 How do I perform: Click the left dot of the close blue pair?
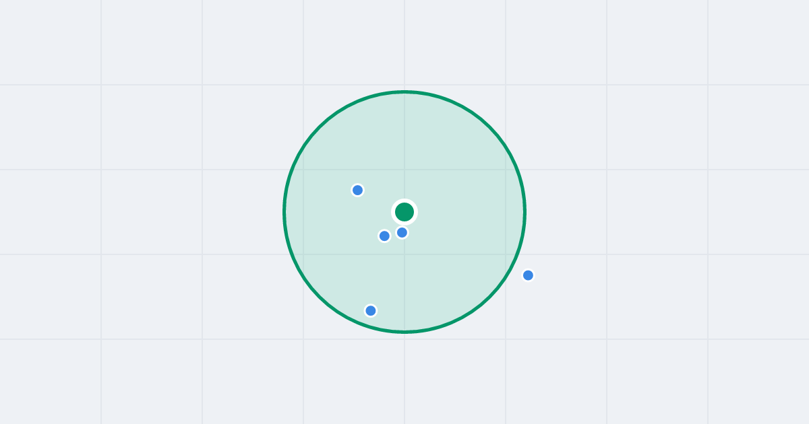click(x=384, y=236)
